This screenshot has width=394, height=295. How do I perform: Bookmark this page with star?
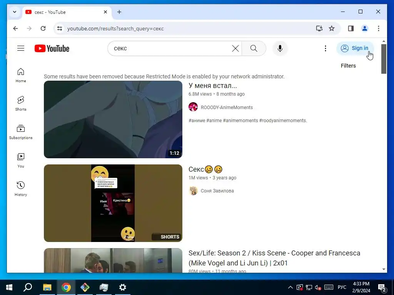coord(332,28)
